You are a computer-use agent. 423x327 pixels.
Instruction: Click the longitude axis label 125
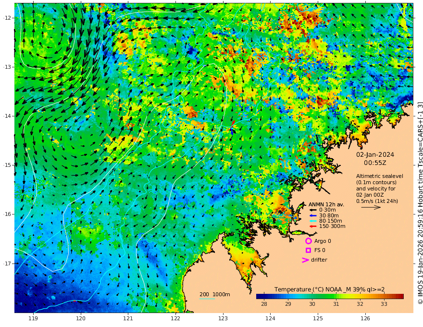coord(318,319)
